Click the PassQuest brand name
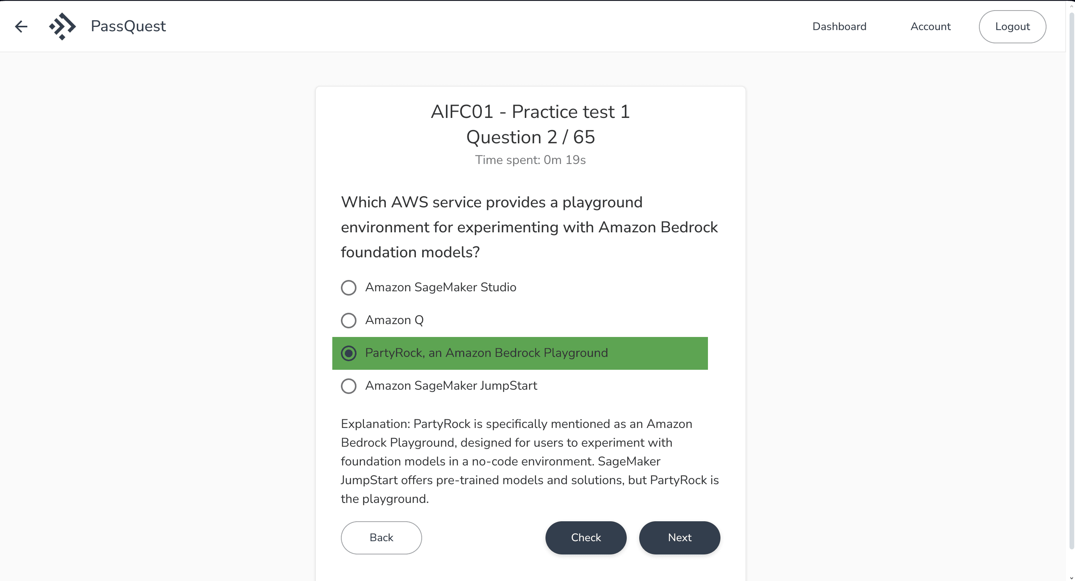Screen dimensions: 1075x581 [128, 26]
